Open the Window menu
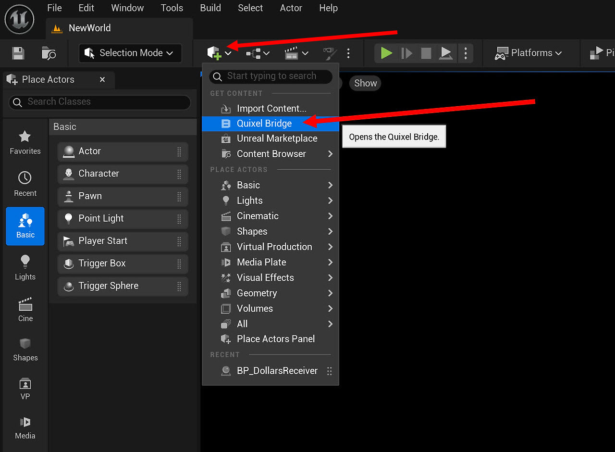This screenshot has width=615, height=452. coord(127,8)
